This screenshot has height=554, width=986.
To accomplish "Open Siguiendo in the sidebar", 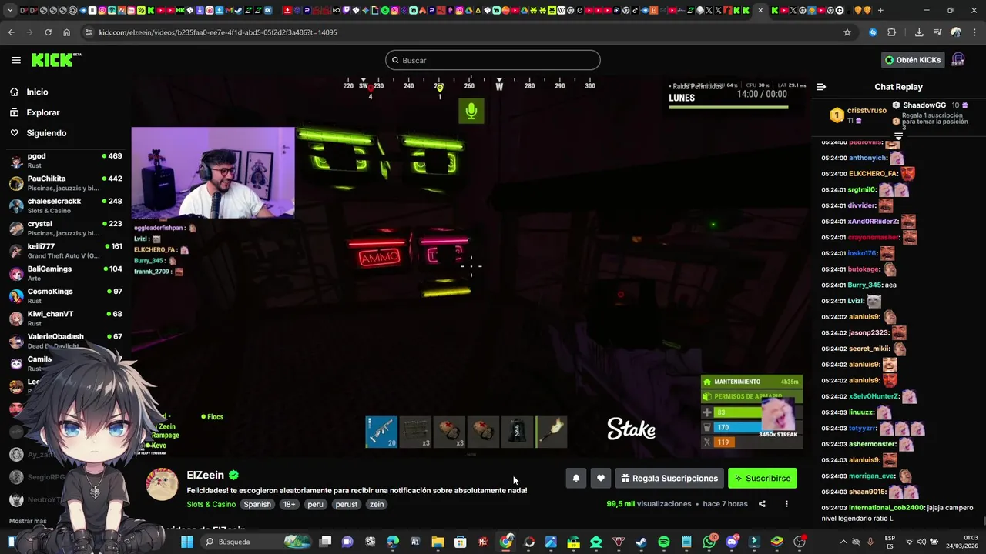I will click(x=46, y=133).
